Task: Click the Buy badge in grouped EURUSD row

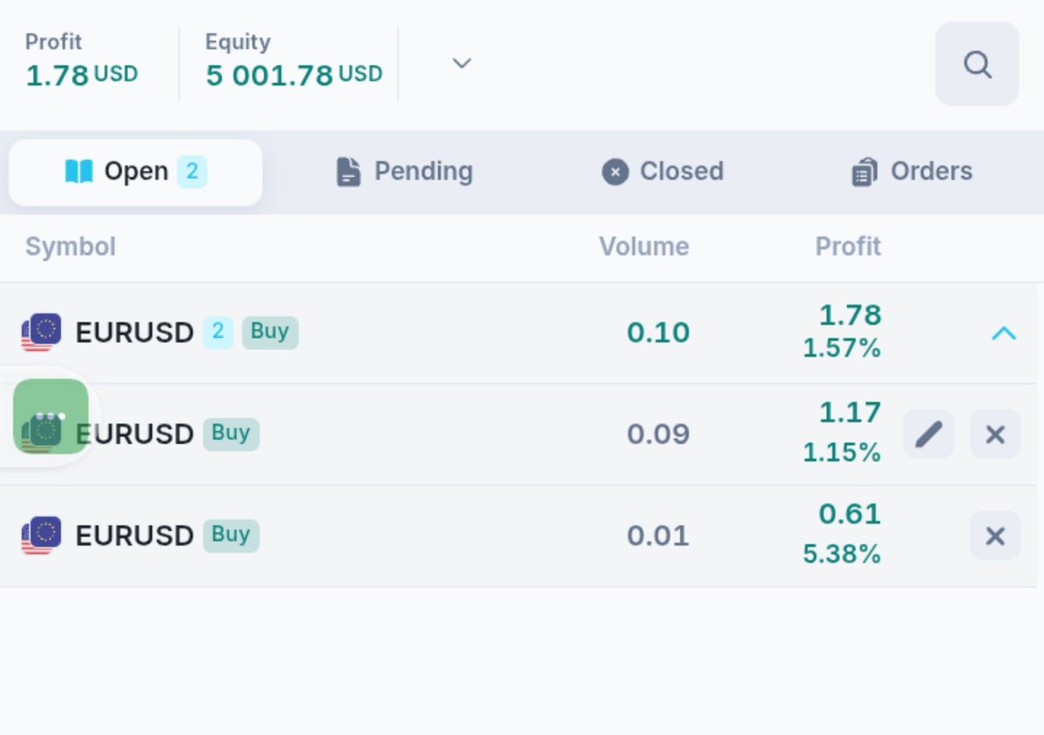Action: tap(270, 332)
